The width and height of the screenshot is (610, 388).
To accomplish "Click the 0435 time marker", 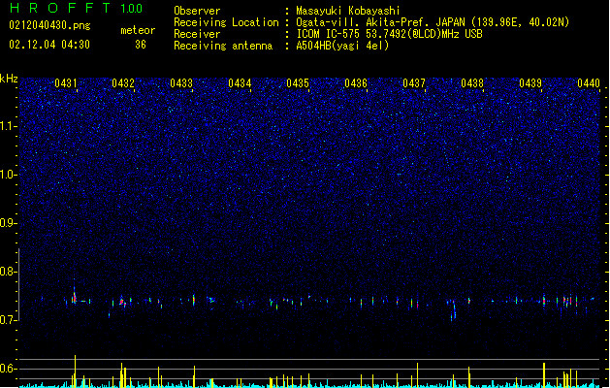I will 298,83.
